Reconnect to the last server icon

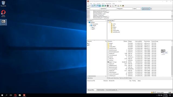tap(113, 6)
